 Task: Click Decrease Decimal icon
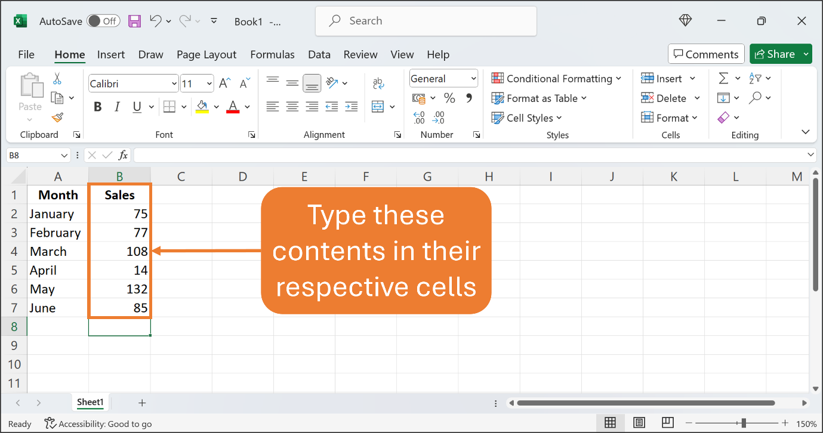coord(439,117)
